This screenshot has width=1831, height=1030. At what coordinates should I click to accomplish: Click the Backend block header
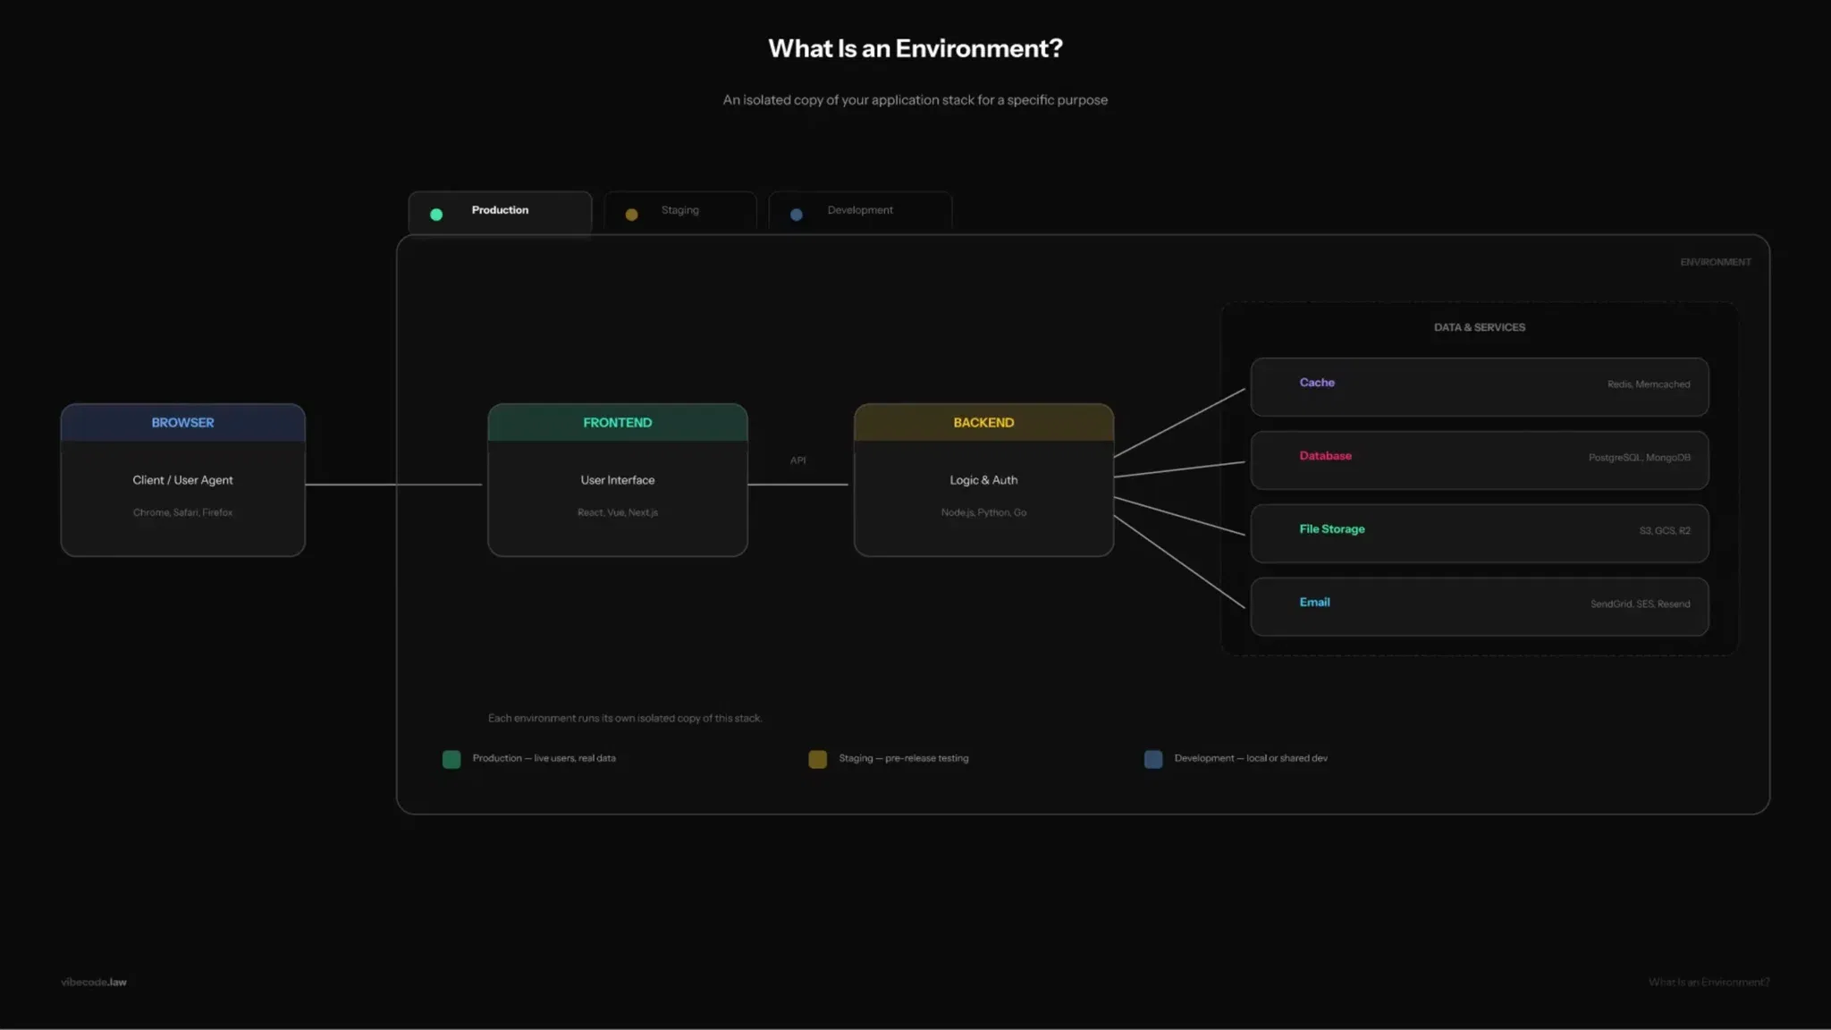[983, 423]
